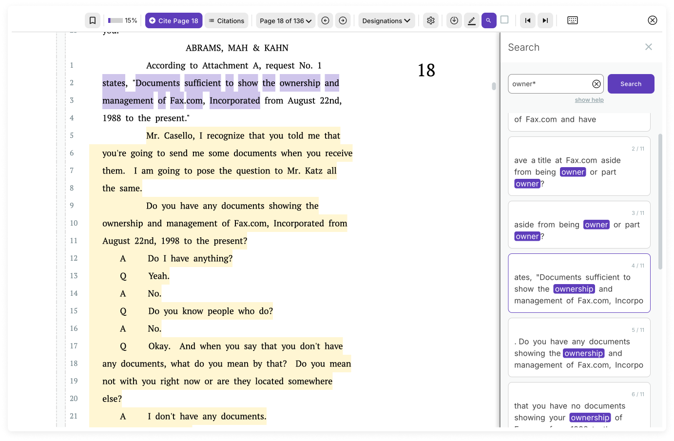
Task: Select search result 5 of 11
Action: pos(579,347)
